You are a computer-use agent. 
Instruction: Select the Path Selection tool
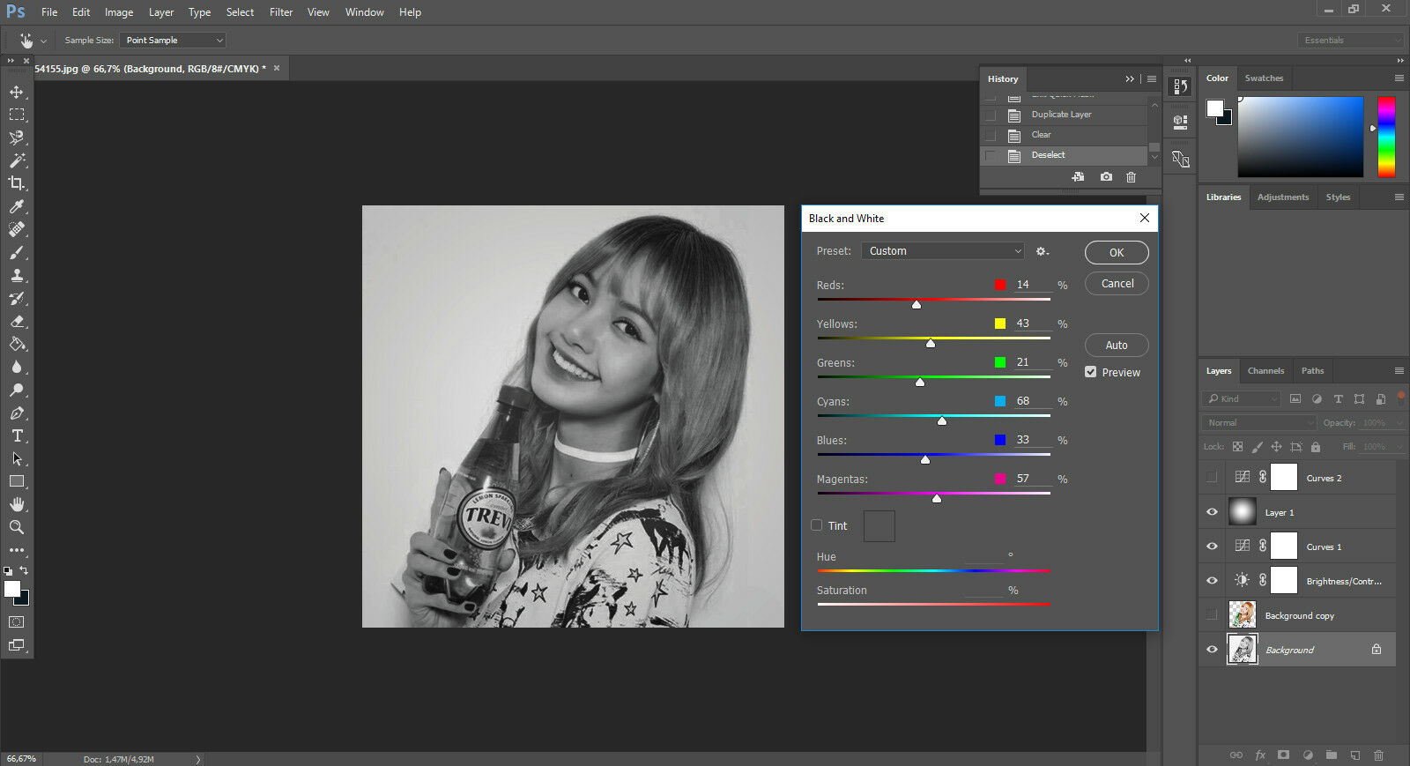(17, 458)
